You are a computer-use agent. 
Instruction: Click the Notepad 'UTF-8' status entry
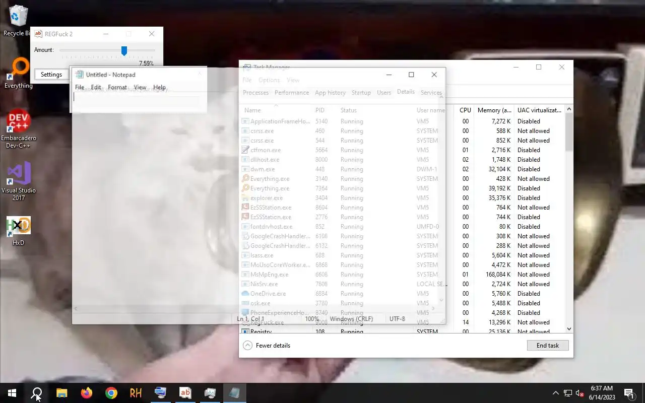coord(397,319)
